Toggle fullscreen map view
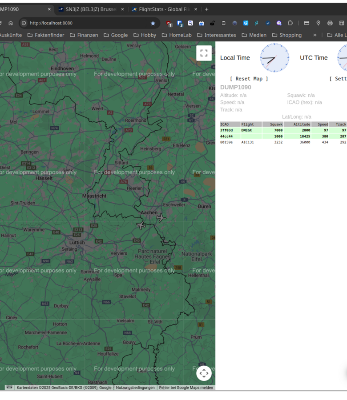 tap(204, 53)
